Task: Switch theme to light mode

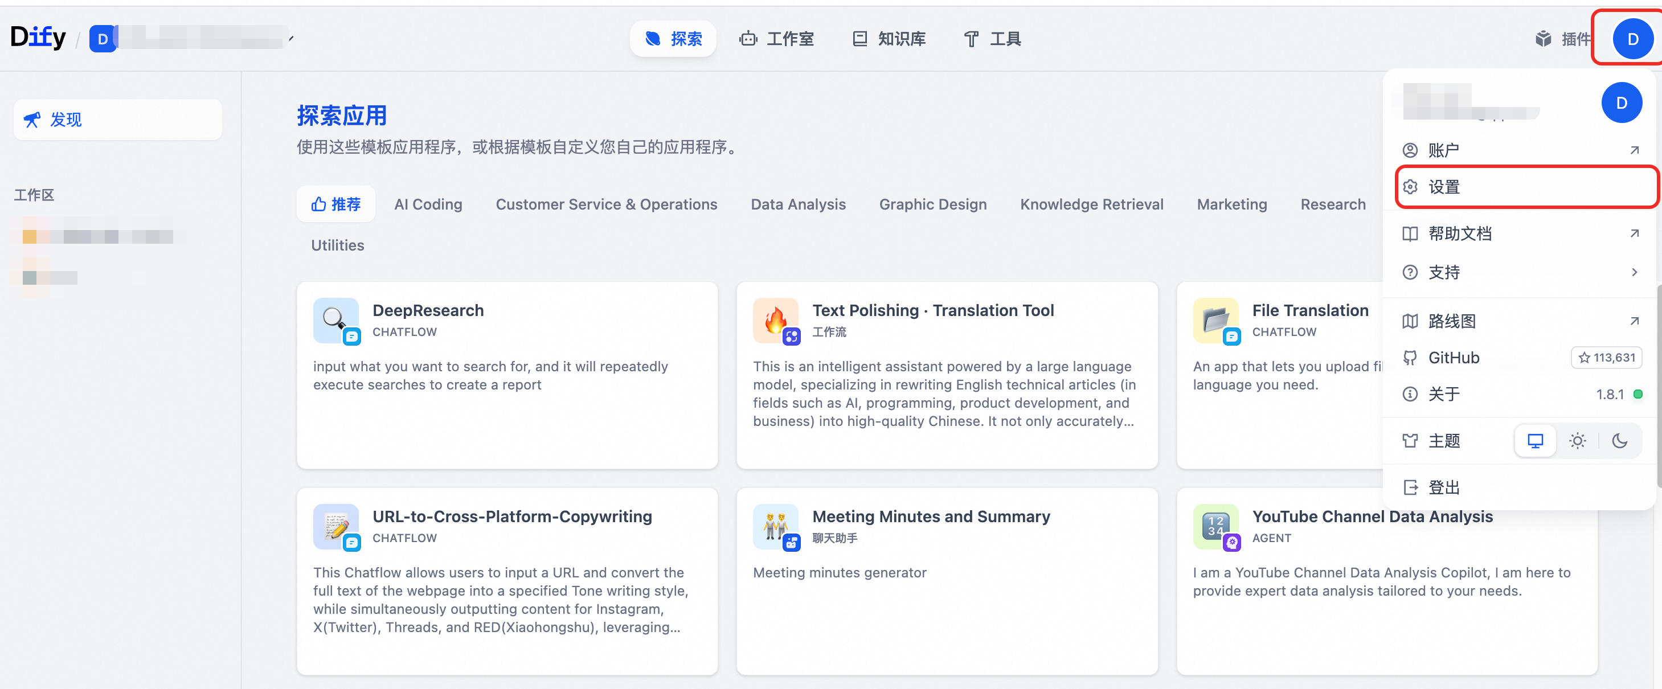Action: coord(1577,441)
